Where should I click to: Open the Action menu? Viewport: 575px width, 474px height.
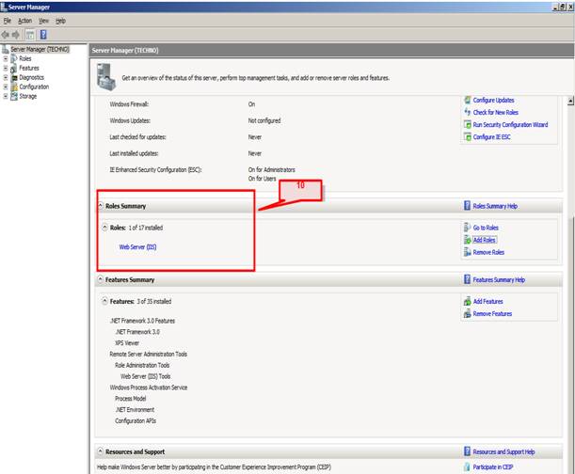click(x=24, y=20)
